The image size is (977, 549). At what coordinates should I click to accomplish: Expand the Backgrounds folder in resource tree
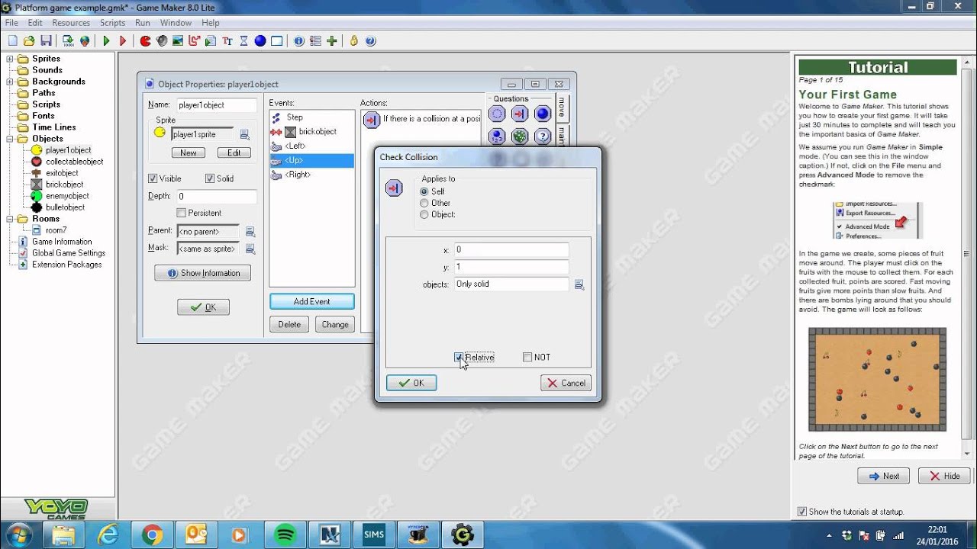pos(10,82)
